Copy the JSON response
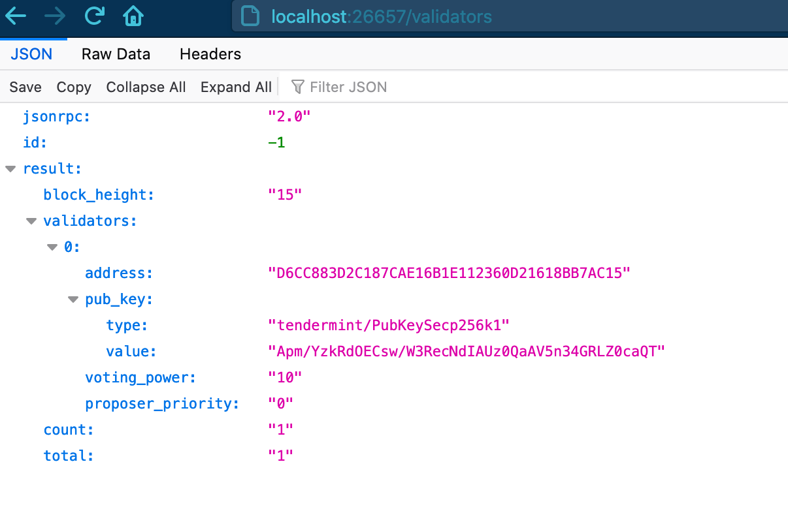 click(73, 87)
